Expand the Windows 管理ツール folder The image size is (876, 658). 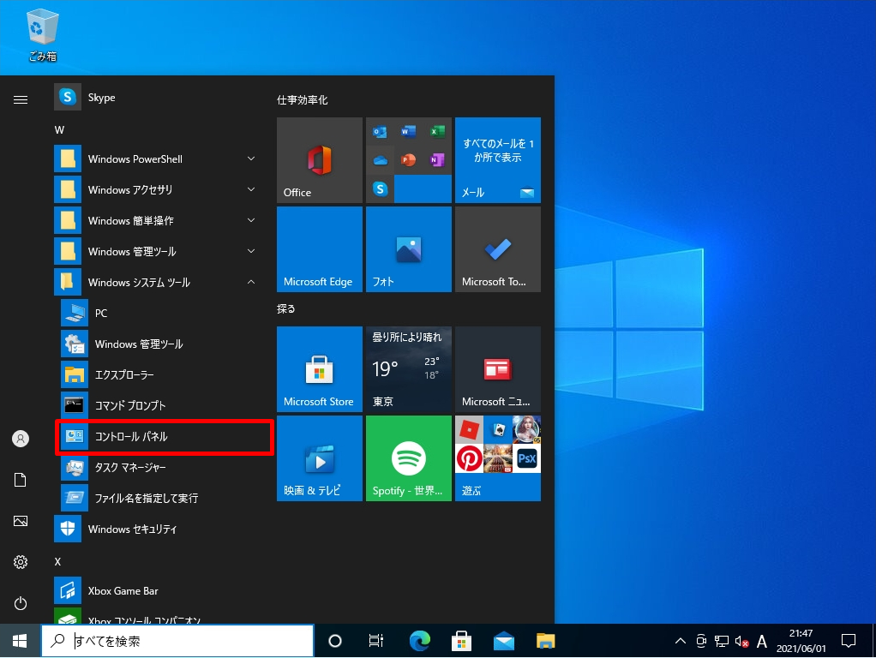coord(158,251)
